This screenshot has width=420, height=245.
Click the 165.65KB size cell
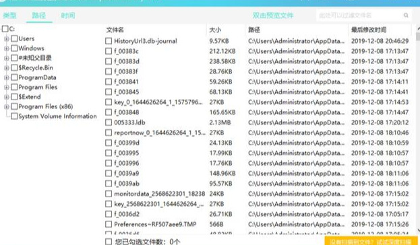pyautogui.click(x=222, y=112)
